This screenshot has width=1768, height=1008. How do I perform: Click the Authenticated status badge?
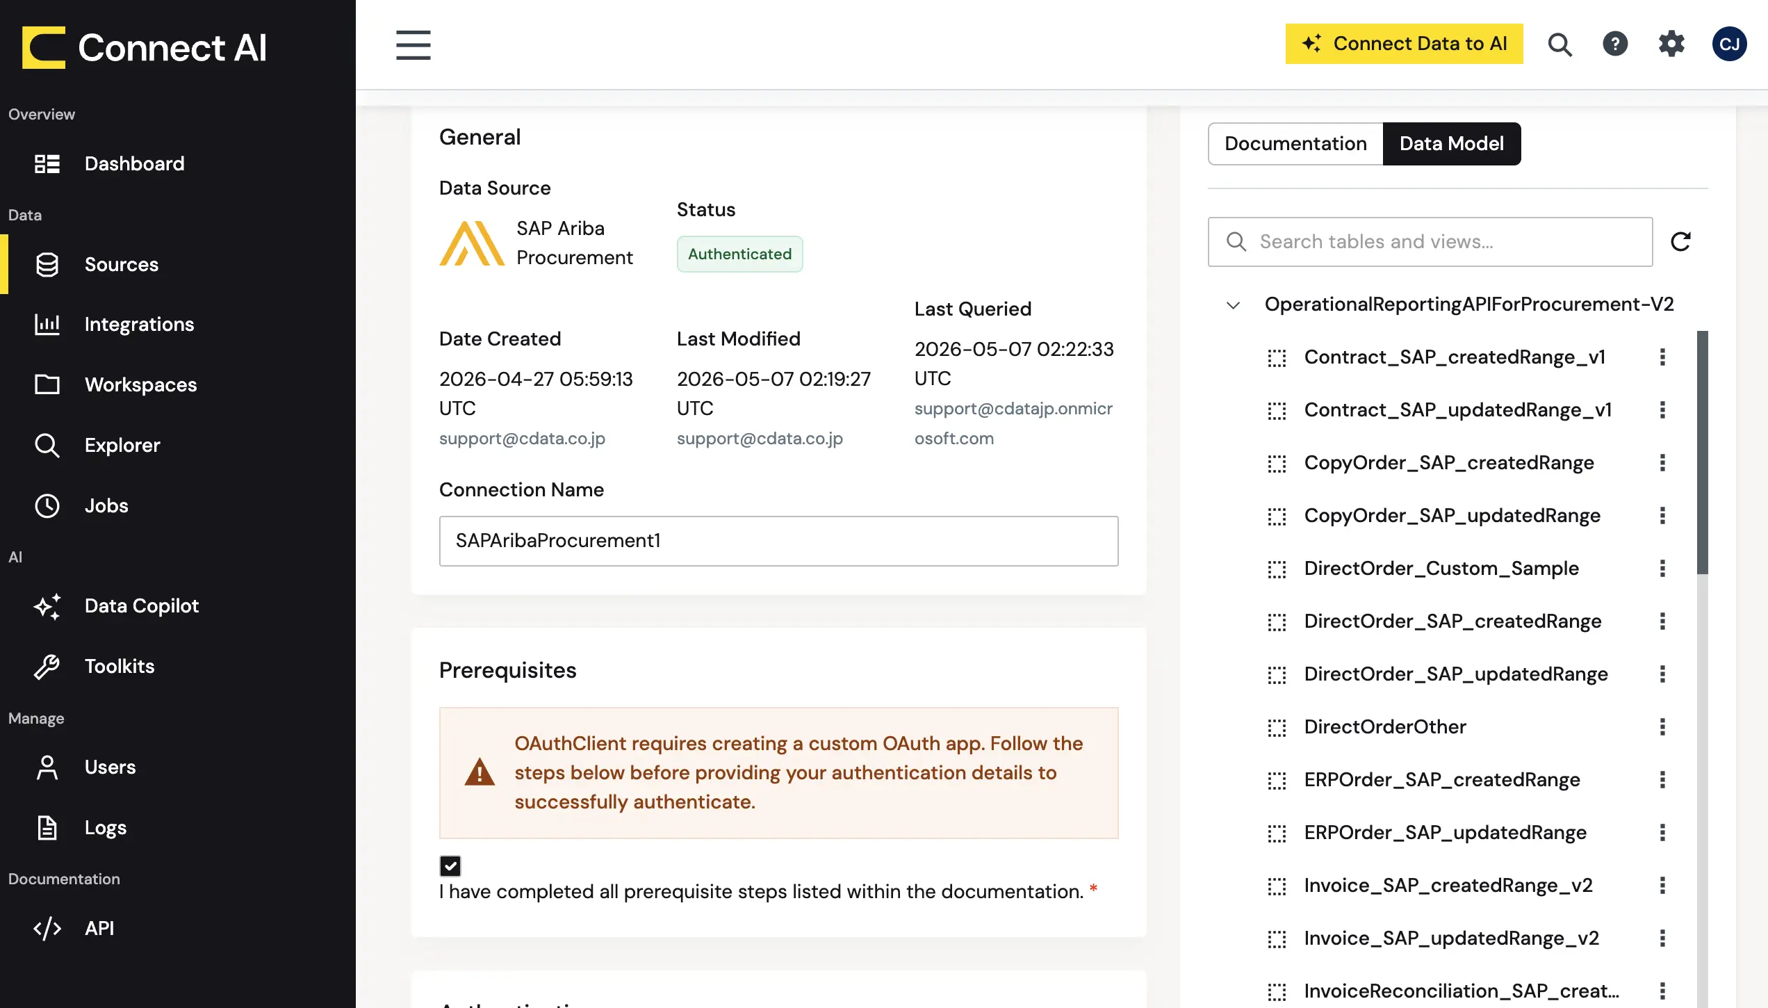739,254
